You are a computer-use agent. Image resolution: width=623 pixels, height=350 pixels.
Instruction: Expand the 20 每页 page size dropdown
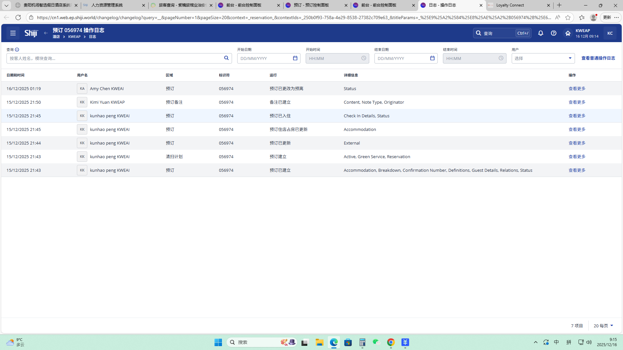point(603,326)
